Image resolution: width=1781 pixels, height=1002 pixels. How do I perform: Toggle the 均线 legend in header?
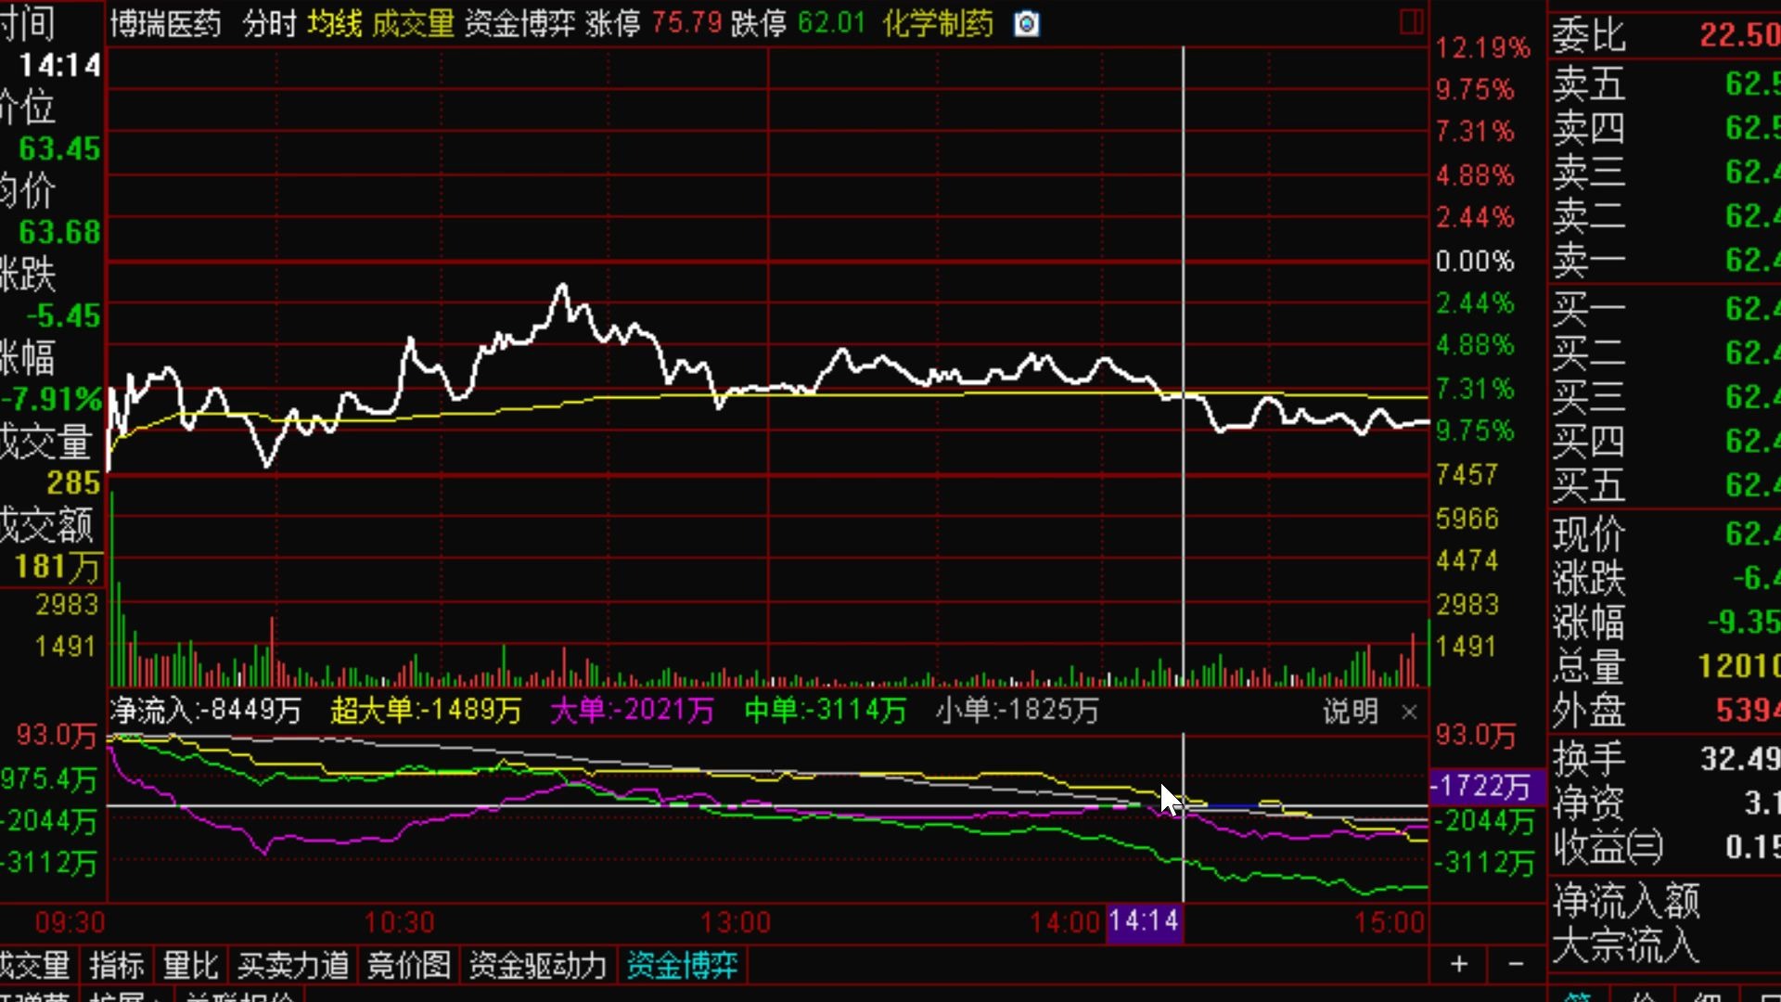point(334,23)
